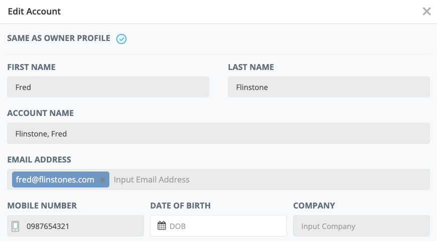Close the Edit Account dialog
437x241 pixels.
[426, 11]
